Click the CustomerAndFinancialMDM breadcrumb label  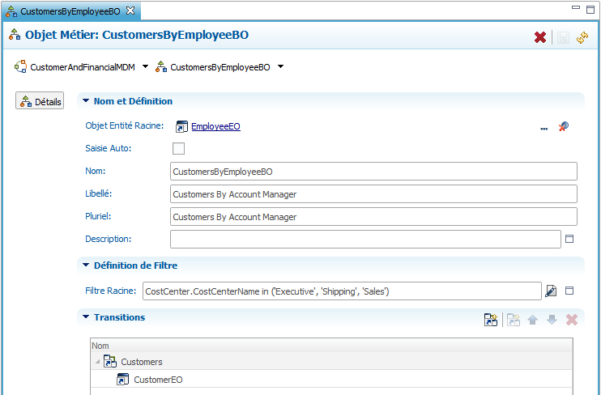[x=83, y=67]
